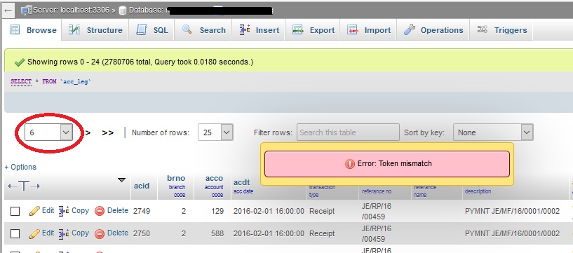
Task: Click the Browse table icon
Action: 15,29
